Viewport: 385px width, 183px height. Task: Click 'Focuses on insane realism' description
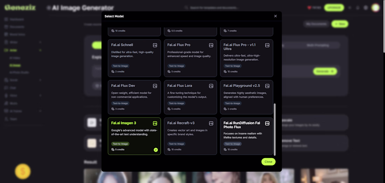[243, 136]
